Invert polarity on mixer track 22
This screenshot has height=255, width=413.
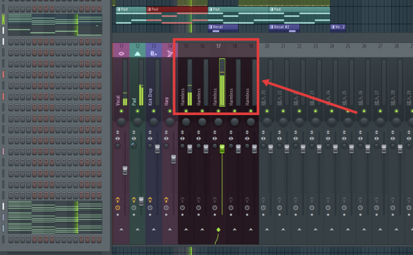(296, 132)
